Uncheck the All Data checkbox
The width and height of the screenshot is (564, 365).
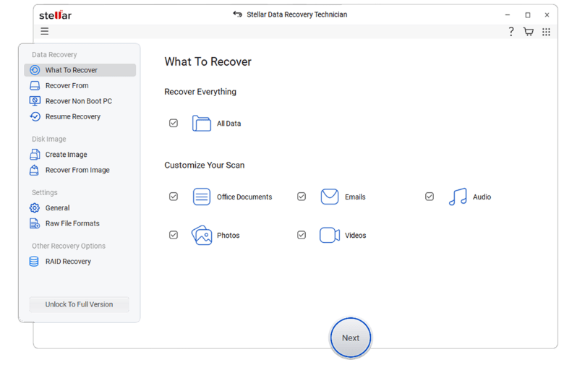[x=174, y=123]
